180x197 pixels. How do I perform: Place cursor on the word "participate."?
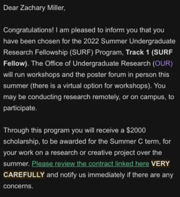pos(20,108)
